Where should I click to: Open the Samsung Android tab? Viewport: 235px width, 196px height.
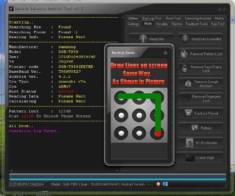(198, 18)
